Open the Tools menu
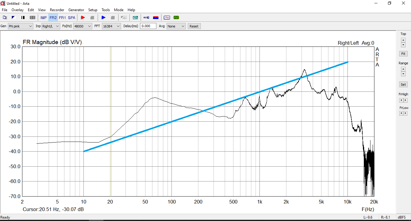 [106, 10]
